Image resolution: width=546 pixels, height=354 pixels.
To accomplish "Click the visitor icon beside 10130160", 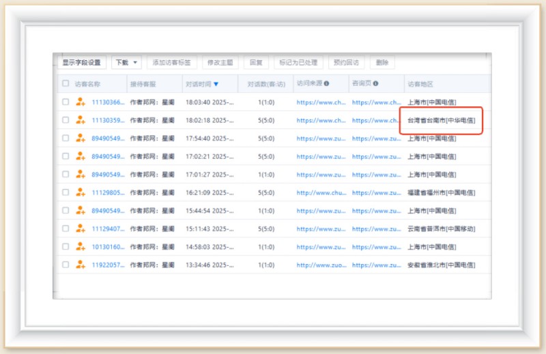I will (x=81, y=246).
